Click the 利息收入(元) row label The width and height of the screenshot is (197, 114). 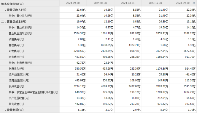coord(16,69)
